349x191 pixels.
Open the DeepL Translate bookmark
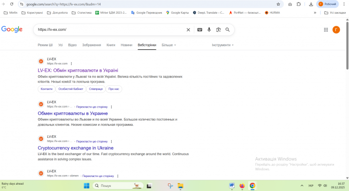[209, 13]
